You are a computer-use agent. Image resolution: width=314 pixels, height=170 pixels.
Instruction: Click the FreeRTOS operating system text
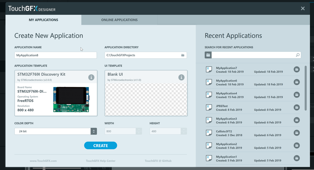pyautogui.click(x=25, y=101)
